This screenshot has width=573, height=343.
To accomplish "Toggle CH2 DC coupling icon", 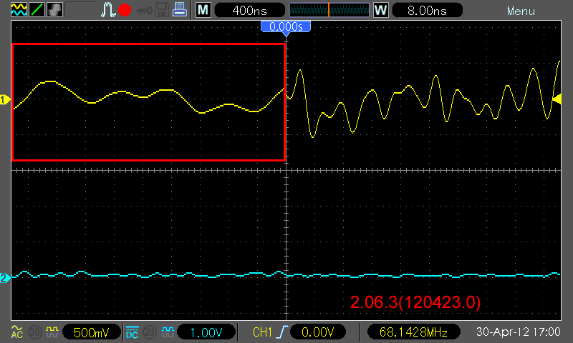I will tap(132, 332).
